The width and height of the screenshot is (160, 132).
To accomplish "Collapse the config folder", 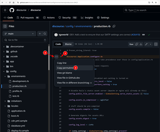I will 4,71.
